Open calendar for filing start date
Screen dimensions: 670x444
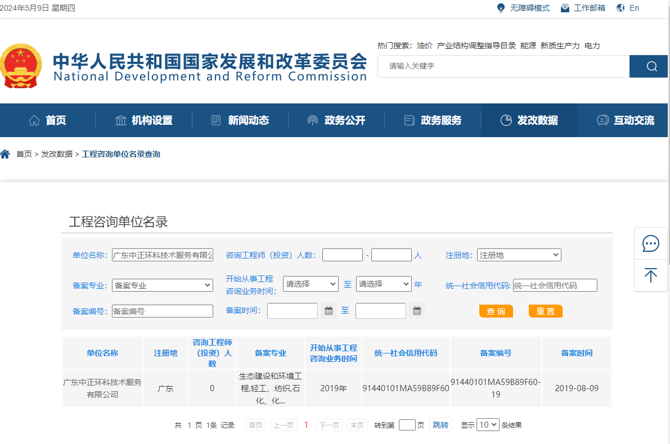[329, 311]
